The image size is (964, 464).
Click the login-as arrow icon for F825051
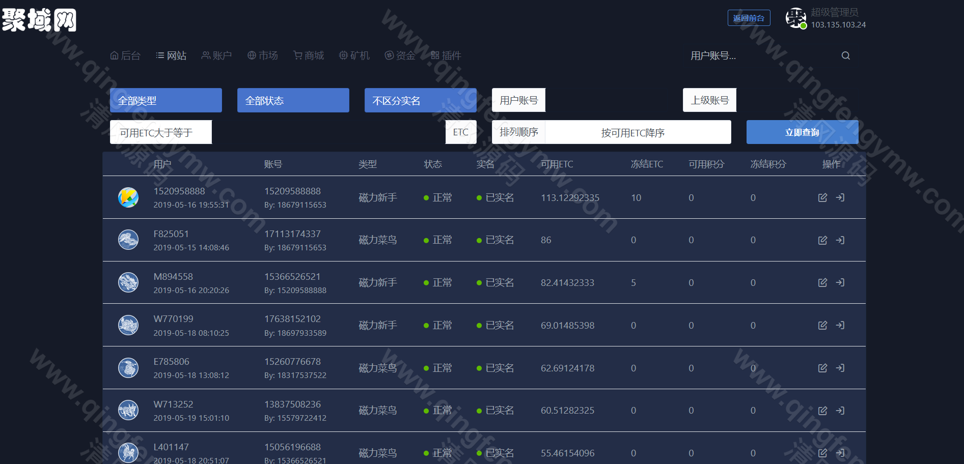point(840,240)
